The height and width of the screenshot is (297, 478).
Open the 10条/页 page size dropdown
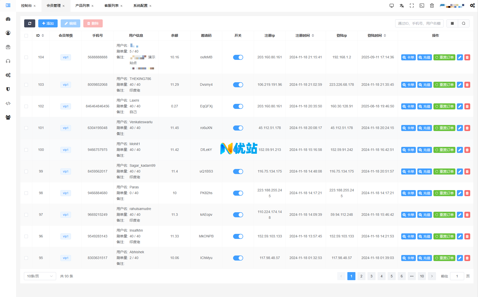(40, 276)
